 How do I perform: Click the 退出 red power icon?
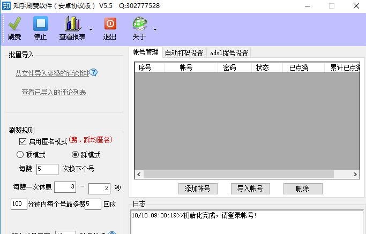[110, 24]
